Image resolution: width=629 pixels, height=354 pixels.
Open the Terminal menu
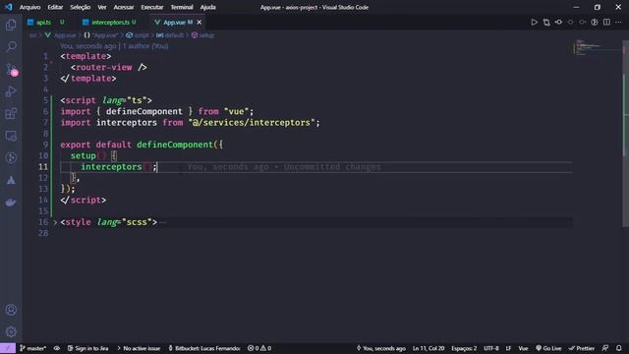(x=182, y=7)
